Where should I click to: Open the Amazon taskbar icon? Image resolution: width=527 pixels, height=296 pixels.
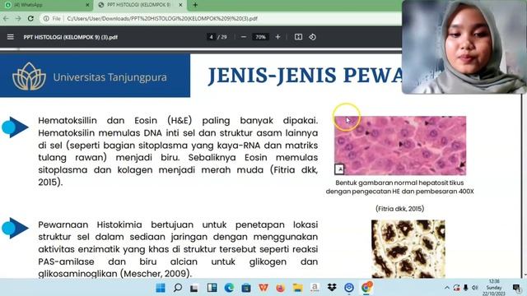click(315, 288)
